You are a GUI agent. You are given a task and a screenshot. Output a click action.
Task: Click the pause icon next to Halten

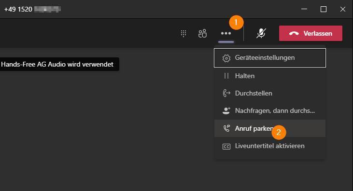[x=226, y=76]
